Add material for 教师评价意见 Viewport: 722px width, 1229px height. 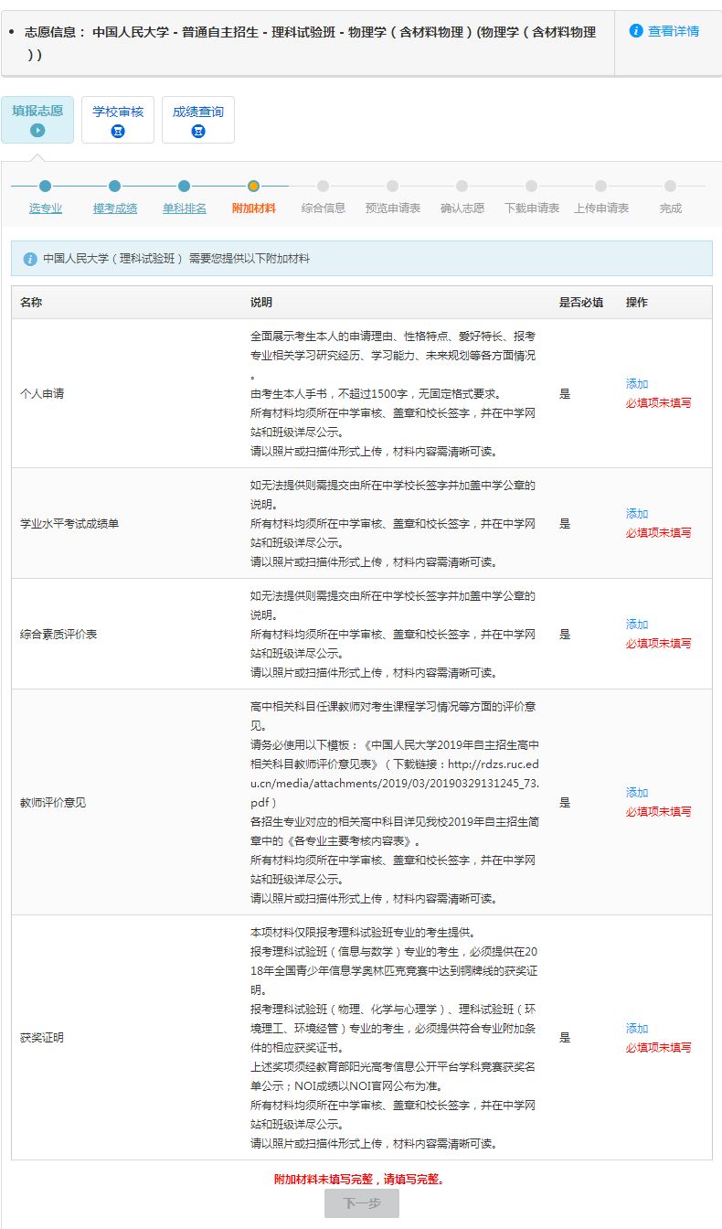(637, 793)
